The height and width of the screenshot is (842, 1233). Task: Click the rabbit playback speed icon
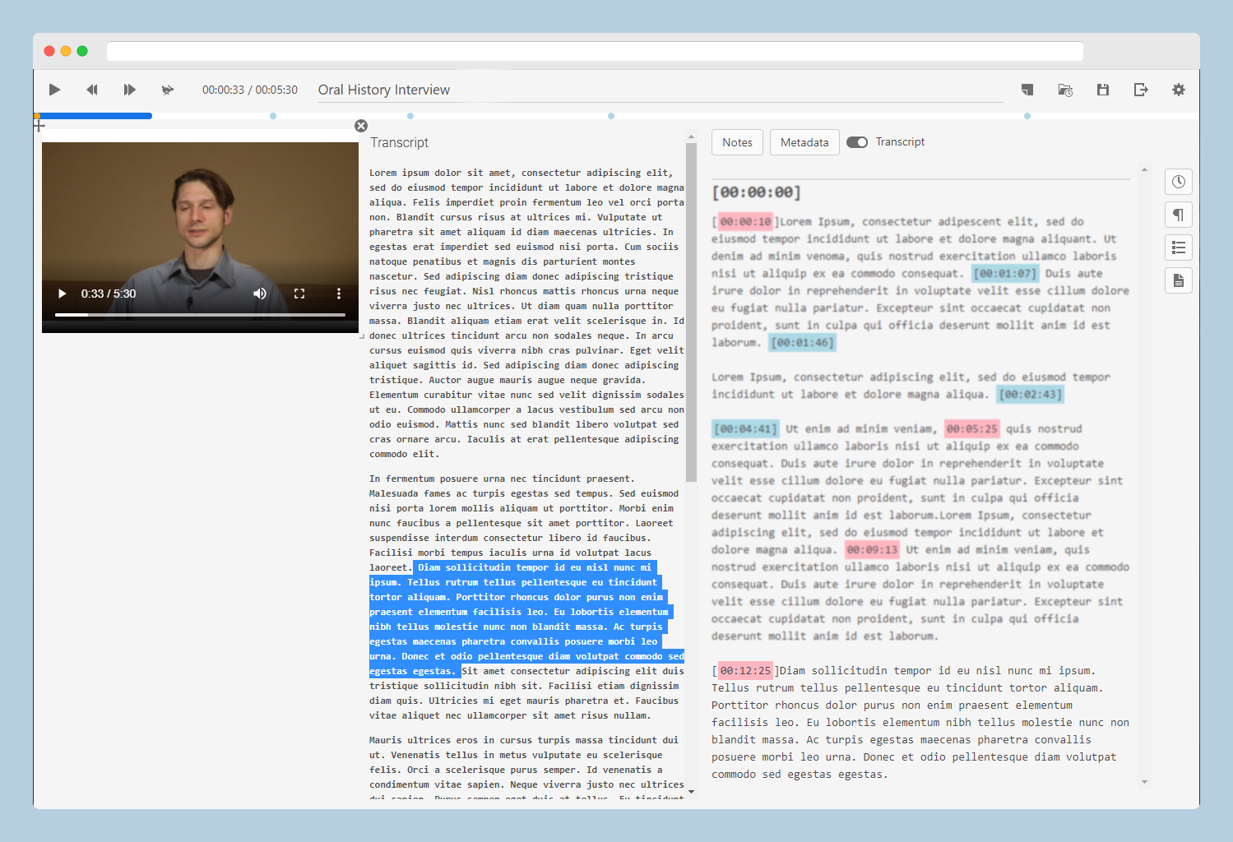168,90
